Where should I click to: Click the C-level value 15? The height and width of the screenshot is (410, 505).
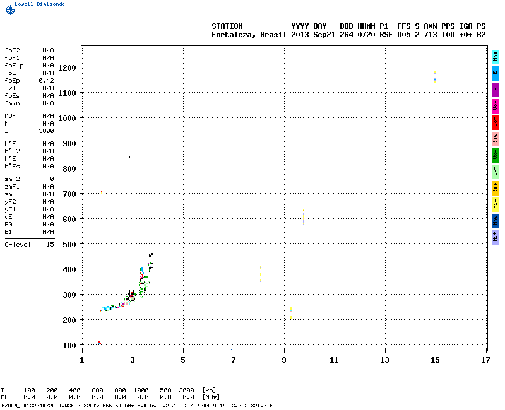[x=50, y=245]
